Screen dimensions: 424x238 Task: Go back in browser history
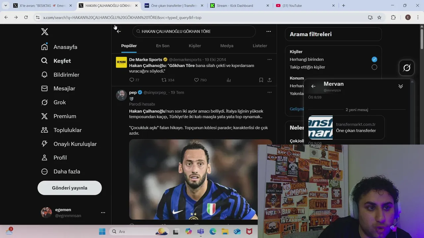pyautogui.click(x=6, y=18)
